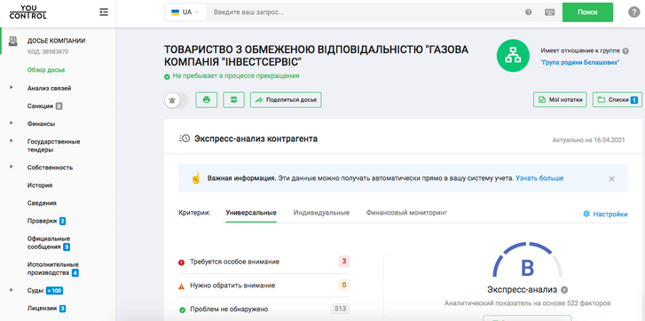The height and width of the screenshot is (321, 645).
Task: Click the orange count badge 0
Action: pyautogui.click(x=344, y=285)
